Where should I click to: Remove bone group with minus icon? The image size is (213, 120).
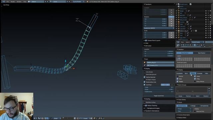pos(209,91)
